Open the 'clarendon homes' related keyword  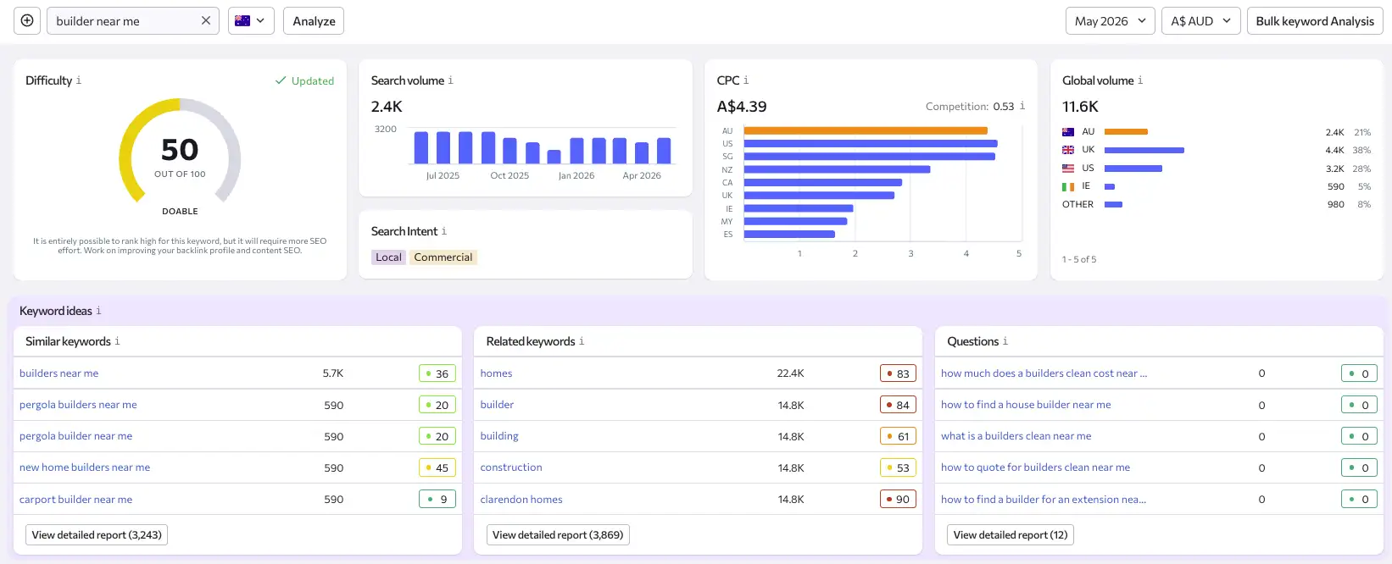click(521, 500)
